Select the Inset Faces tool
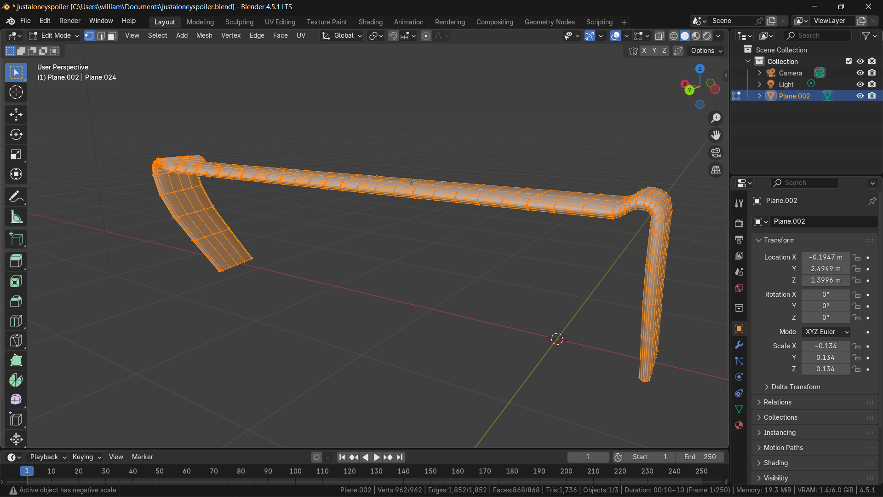This screenshot has height=497, width=883. click(x=16, y=281)
